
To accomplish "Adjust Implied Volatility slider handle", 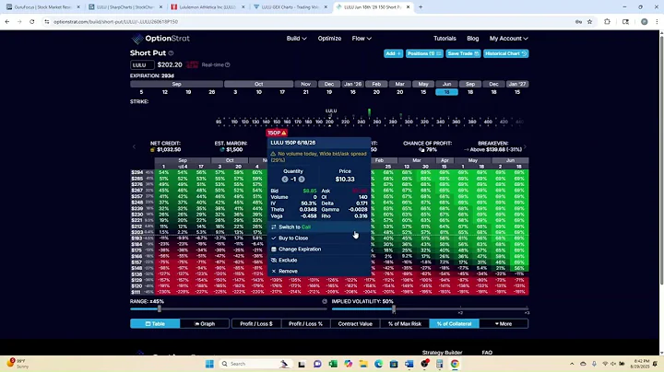I will [x=394, y=309].
